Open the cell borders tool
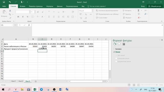The image size is (164, 92). 33,17
